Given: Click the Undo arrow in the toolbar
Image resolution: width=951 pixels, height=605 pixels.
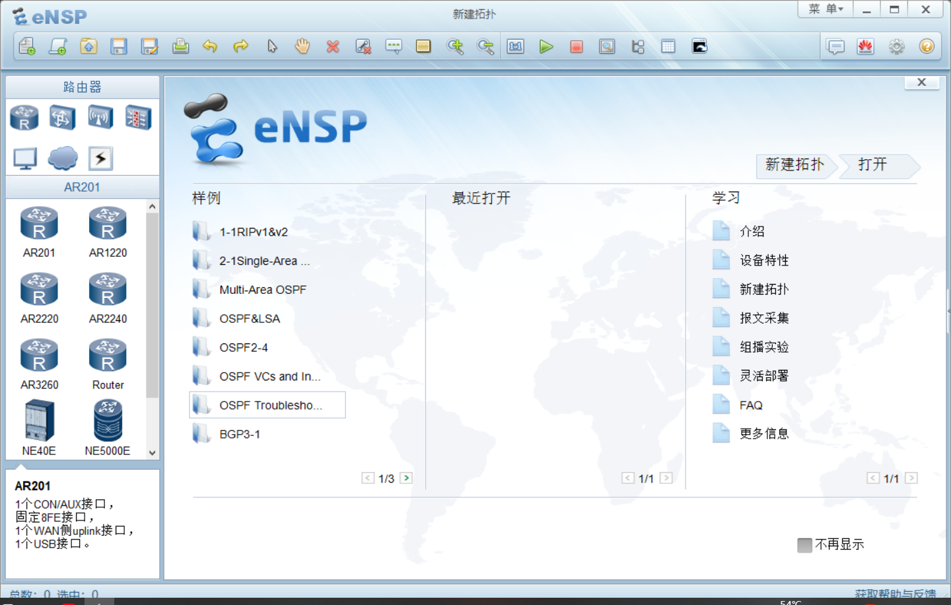Looking at the screenshot, I should pos(211,46).
